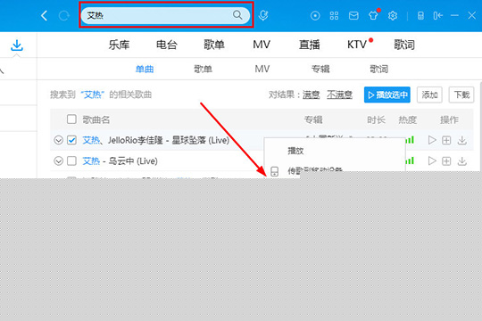Refresh the page with the circular arrow
482x321 pixels.
(x=64, y=15)
